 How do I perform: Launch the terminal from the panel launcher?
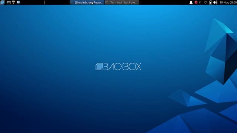point(9,3)
